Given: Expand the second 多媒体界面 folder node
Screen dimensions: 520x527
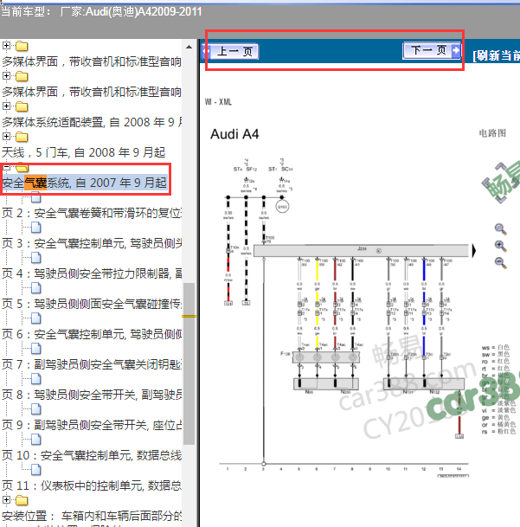Looking at the screenshot, I should tap(6, 75).
